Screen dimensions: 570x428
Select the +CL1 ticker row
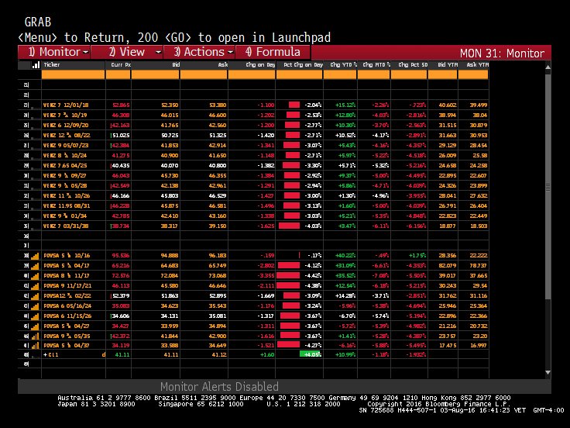[x=51, y=355]
